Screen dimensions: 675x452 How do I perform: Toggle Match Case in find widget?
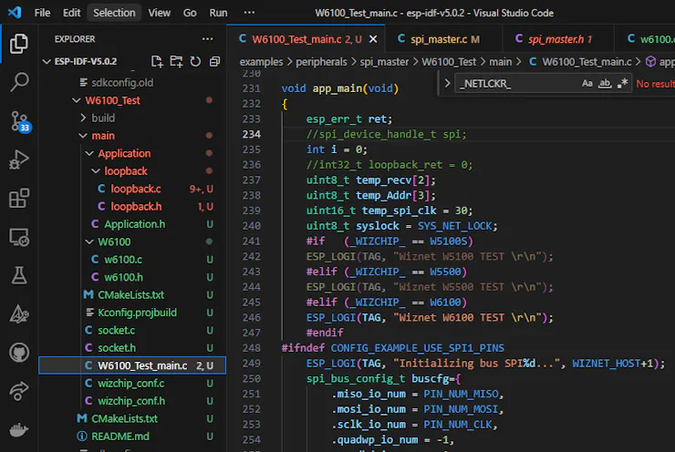click(587, 84)
